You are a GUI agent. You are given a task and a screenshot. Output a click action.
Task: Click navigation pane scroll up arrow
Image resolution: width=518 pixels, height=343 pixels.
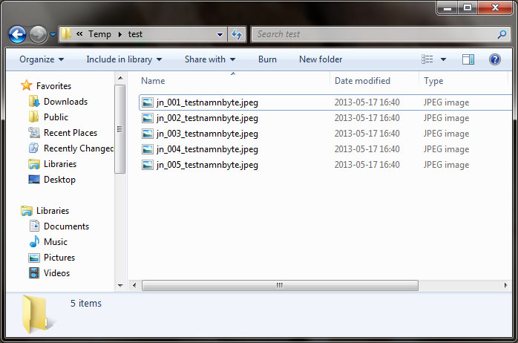[x=120, y=78]
